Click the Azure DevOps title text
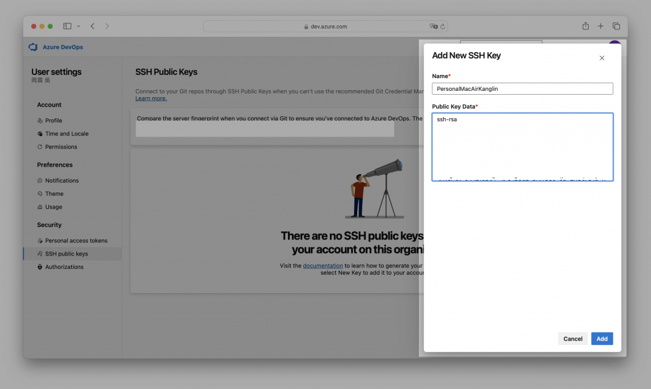The height and width of the screenshot is (389, 651). click(x=63, y=47)
